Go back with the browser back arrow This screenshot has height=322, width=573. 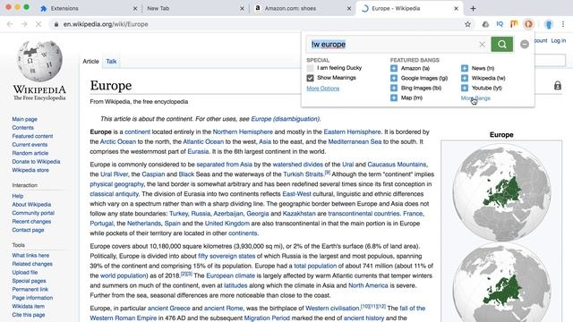click(x=10, y=24)
